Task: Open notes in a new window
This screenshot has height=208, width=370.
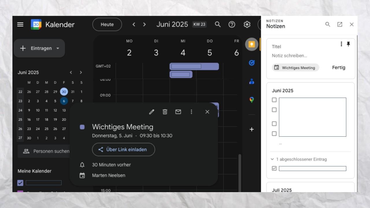Action: point(340,25)
